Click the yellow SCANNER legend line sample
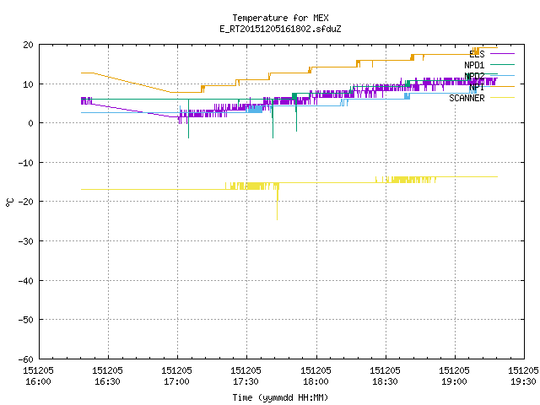 point(502,98)
